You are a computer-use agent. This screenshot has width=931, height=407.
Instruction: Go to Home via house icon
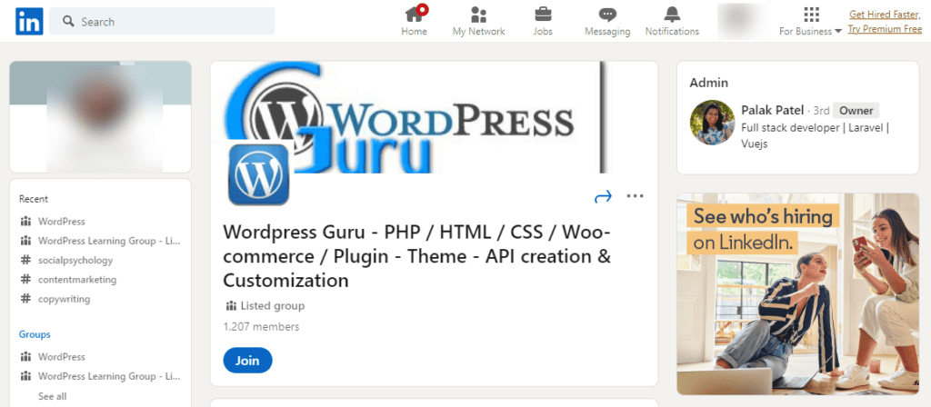tap(415, 15)
